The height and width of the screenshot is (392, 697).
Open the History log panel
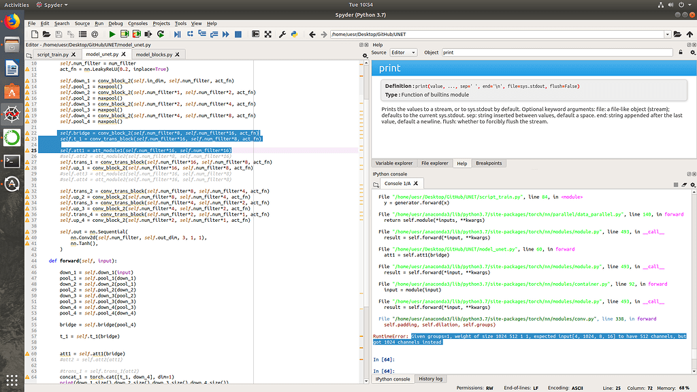432,379
